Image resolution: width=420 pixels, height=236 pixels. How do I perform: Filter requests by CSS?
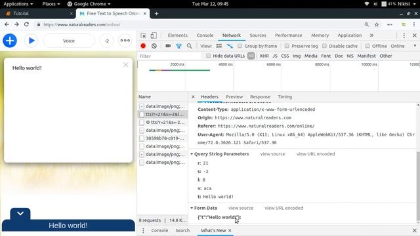pos(285,56)
